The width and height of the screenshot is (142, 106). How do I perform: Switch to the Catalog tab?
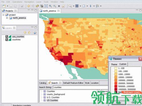coord(43,83)
